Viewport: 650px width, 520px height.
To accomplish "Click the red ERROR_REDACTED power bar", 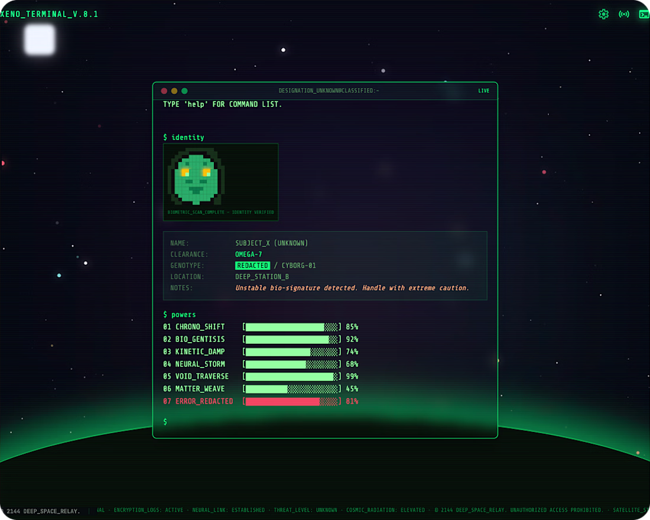I will (292, 401).
